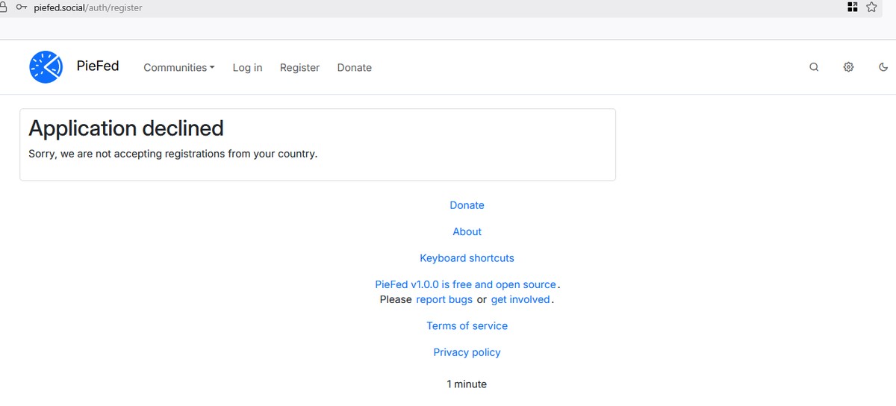Click the PieFed site name text
This screenshot has width=896, height=406.
click(x=98, y=66)
